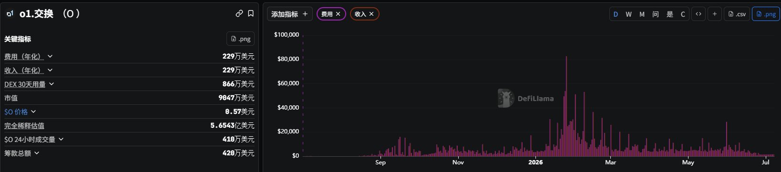Screen dimensions: 781x172
Task: Click 市值 value 9047万美元
Action: click(x=236, y=98)
